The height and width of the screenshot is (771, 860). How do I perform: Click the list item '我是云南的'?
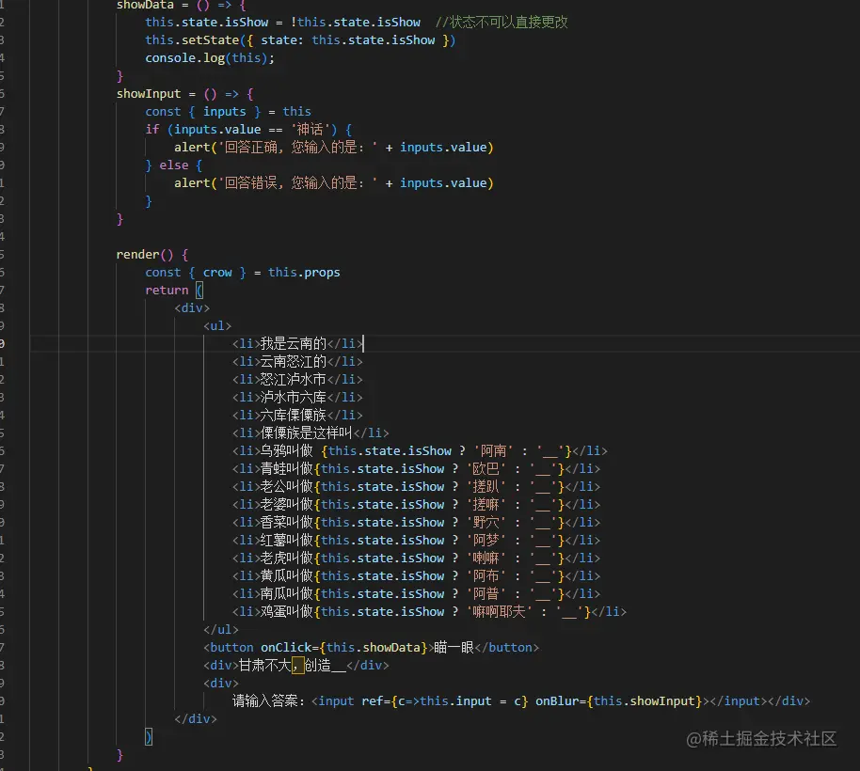click(297, 343)
